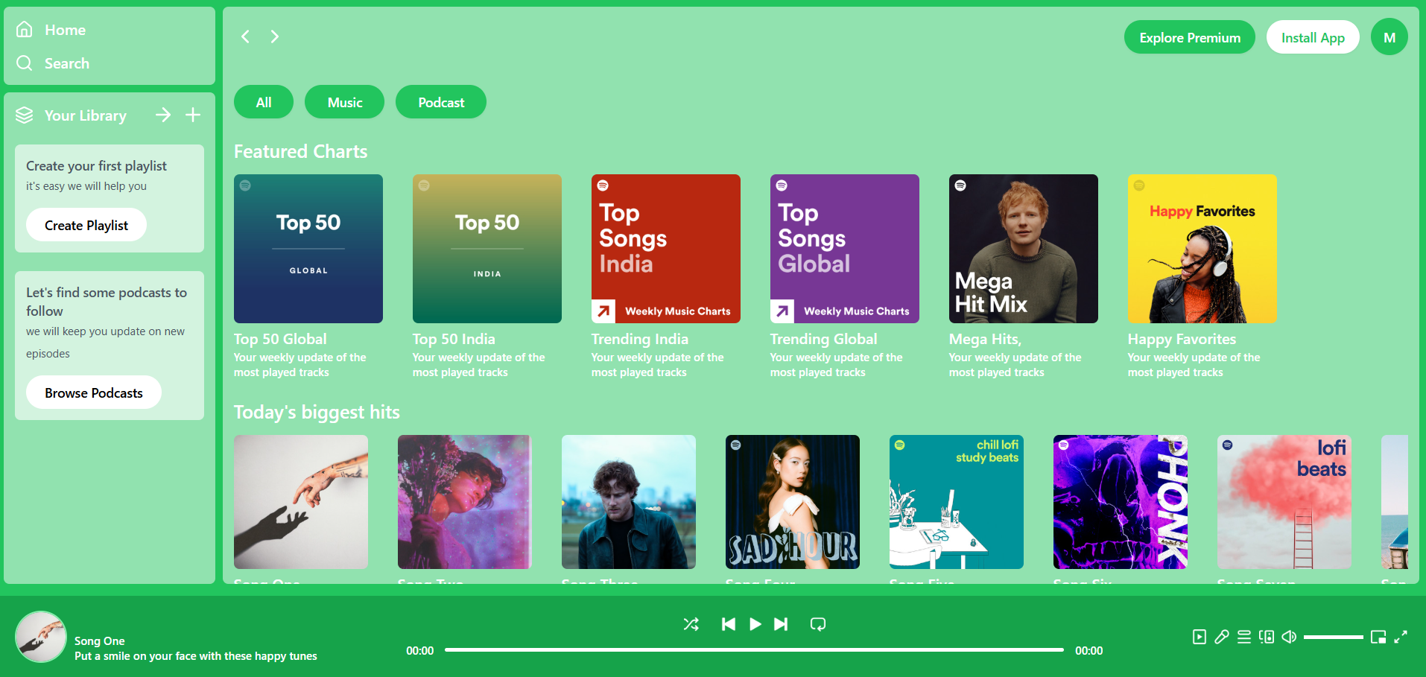Toggle repeat mode
The width and height of the screenshot is (1426, 677).
point(818,624)
